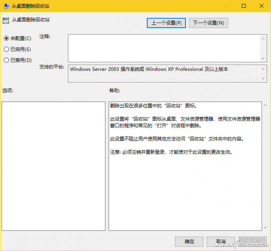Click help pane scroll up arrow

click(265, 105)
